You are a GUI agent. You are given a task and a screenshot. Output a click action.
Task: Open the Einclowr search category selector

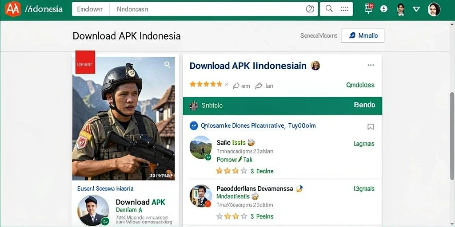pos(90,9)
